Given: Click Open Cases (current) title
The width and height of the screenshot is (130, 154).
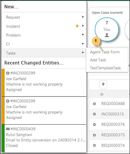Looking at the screenshot, I should 107,13.
